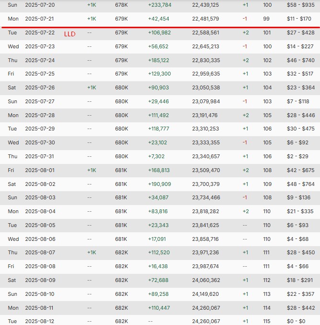This screenshot has height=325, width=320.
Task: Select the +56,652 views value
Action: click(158, 46)
